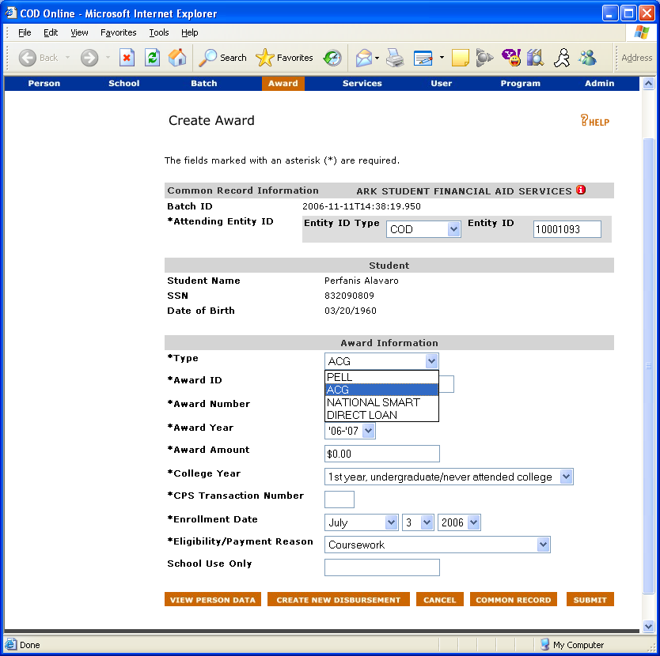660x656 pixels.
Task: Open the Forward button history dropdown arrow
Action: (108, 58)
